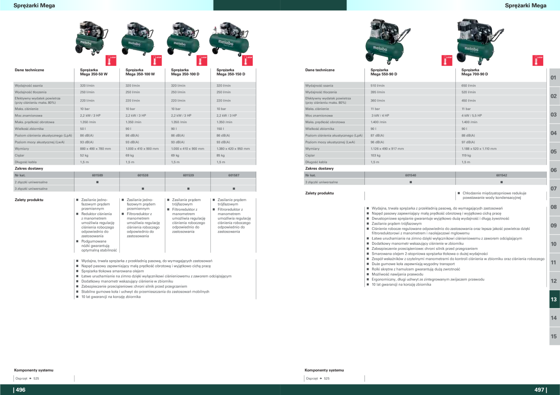Screen dimensions: 560x395
Task: Click the left page header Sprężarki Mega
Action: [x=34, y=5]
